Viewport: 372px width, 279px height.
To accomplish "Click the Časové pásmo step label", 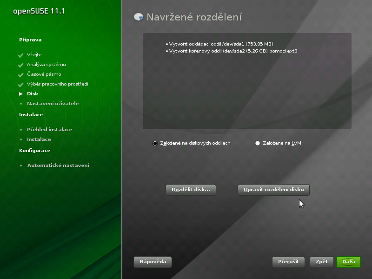I will (44, 74).
